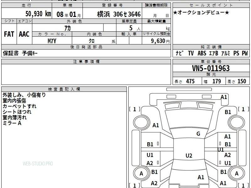Select the exterior color アカ
Screen dimensions: 251x188
coord(67,28)
